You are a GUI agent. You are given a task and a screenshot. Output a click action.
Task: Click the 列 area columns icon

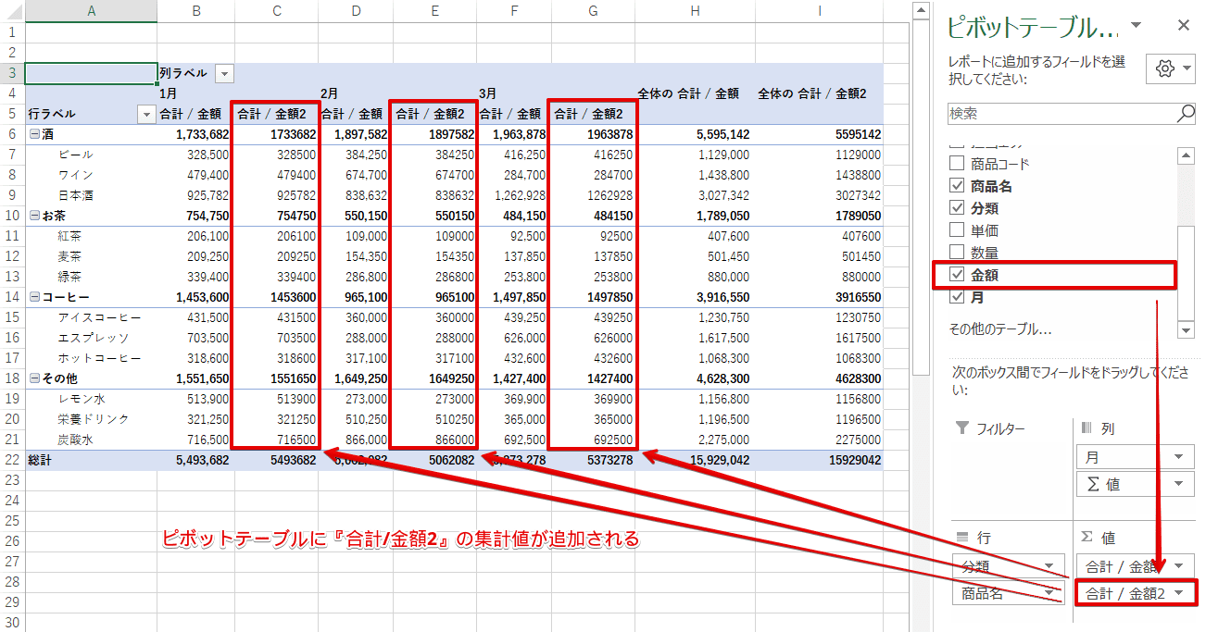coord(1087,428)
